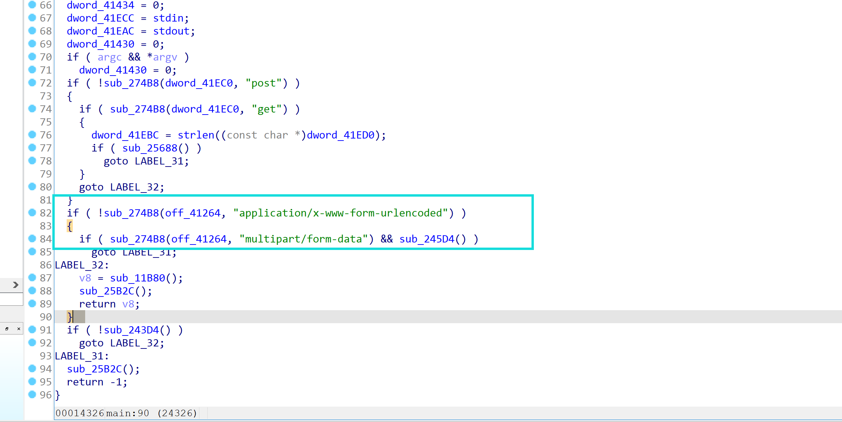The height and width of the screenshot is (422, 842).
Task: Open sub_25B2C call on line 88
Action: (x=107, y=291)
